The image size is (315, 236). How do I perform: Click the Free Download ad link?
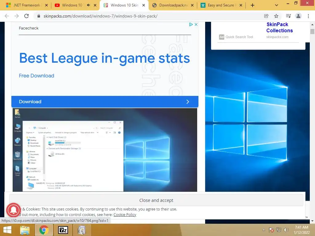coord(36,76)
